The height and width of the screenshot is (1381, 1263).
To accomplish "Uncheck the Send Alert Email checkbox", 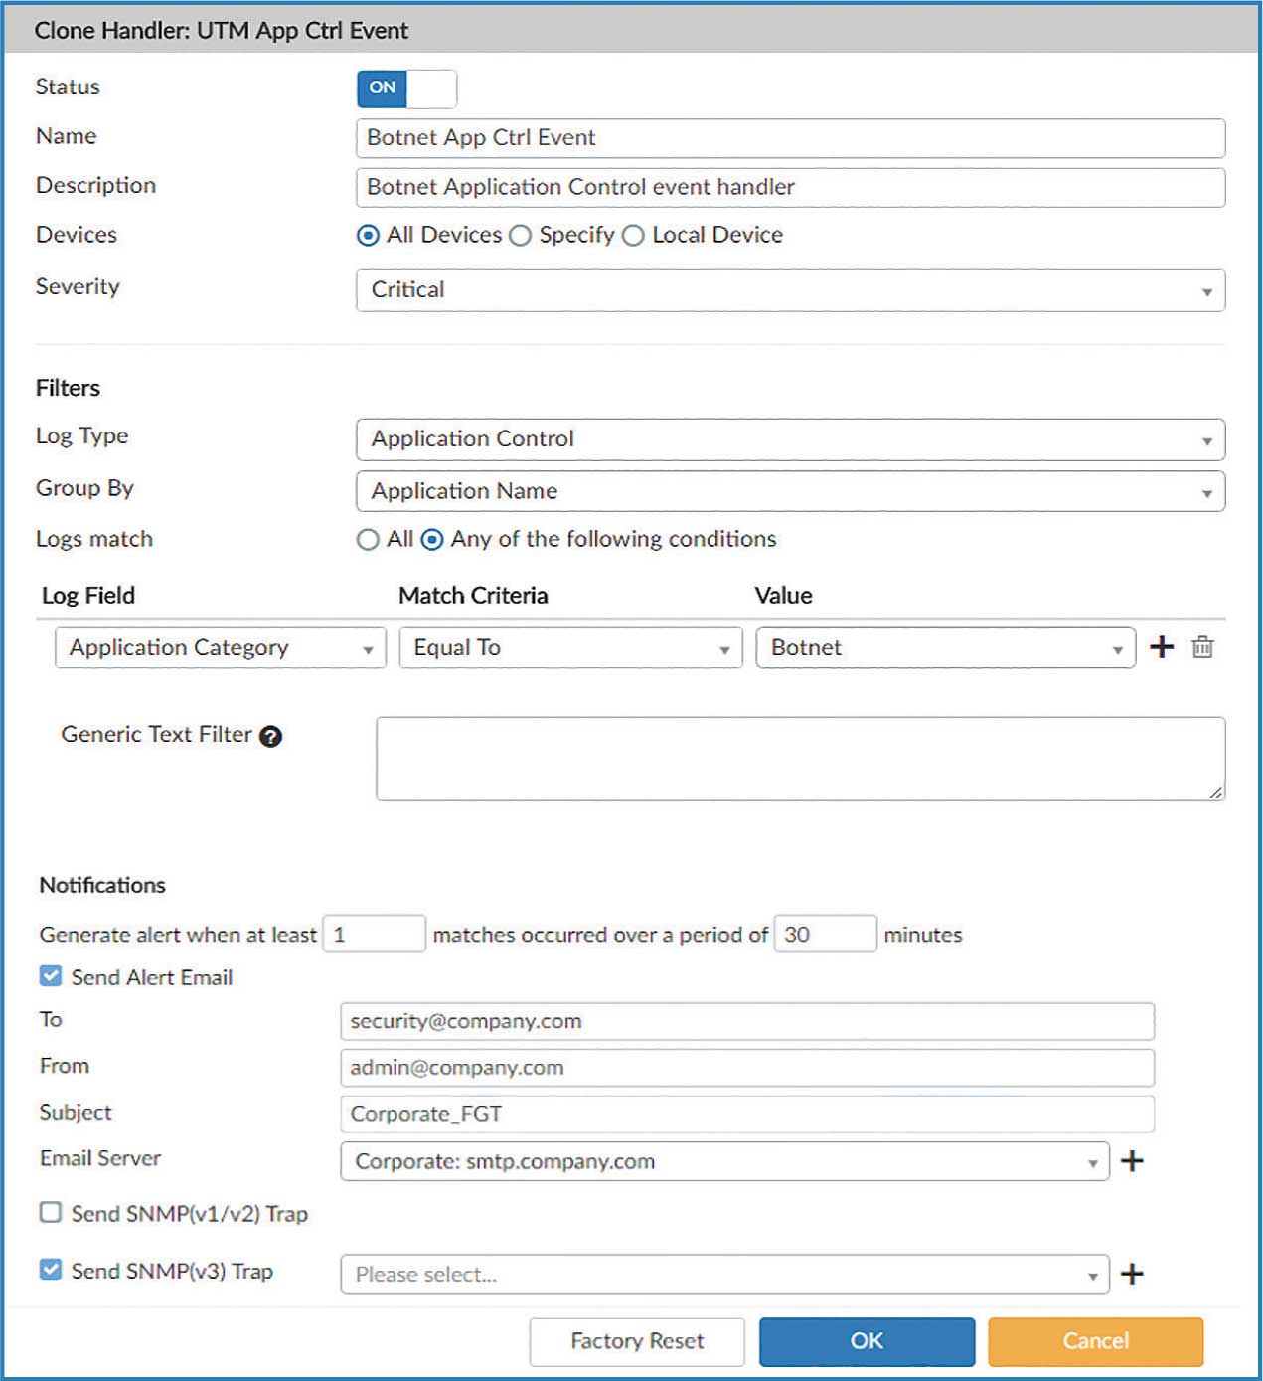I will tap(51, 976).
